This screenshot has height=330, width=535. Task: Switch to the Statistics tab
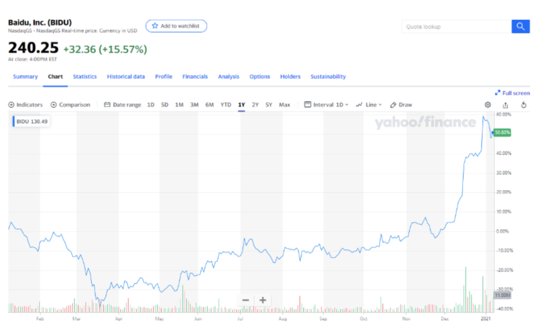85,76
